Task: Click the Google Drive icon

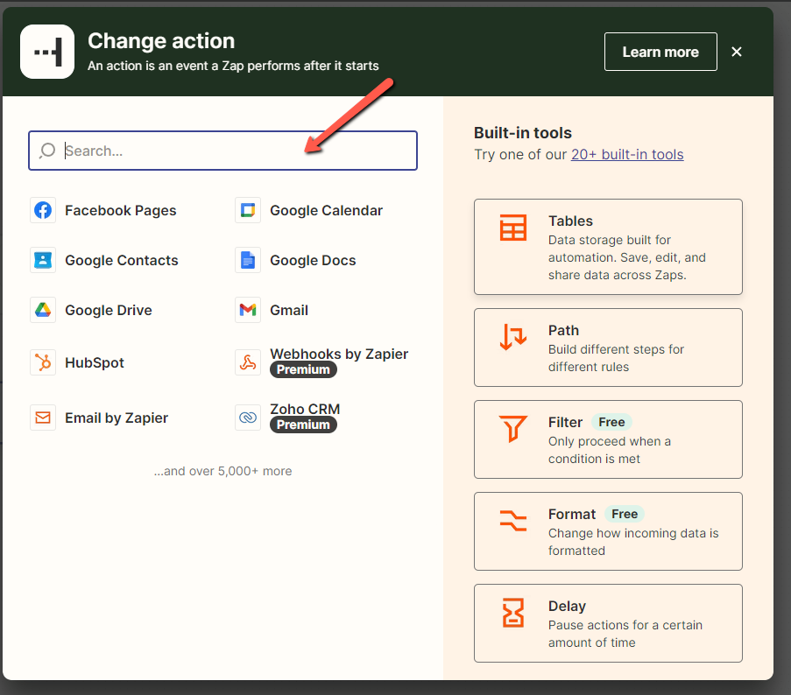Action: (x=43, y=310)
